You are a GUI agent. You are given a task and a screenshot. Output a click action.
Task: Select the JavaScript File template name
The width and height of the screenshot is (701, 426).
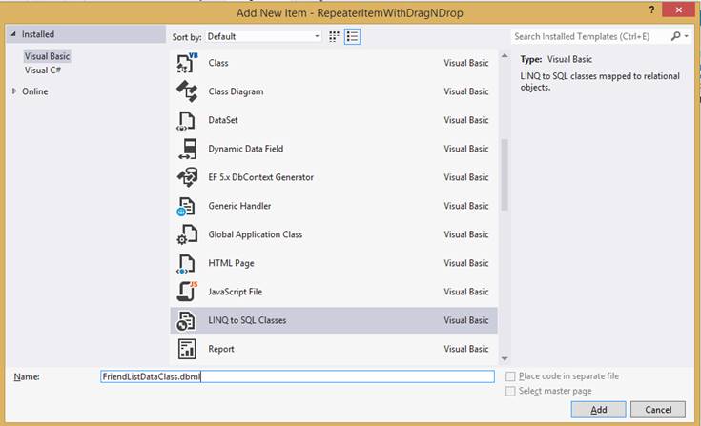235,292
